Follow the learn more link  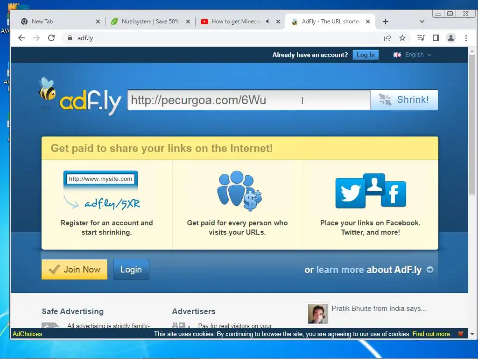point(340,270)
